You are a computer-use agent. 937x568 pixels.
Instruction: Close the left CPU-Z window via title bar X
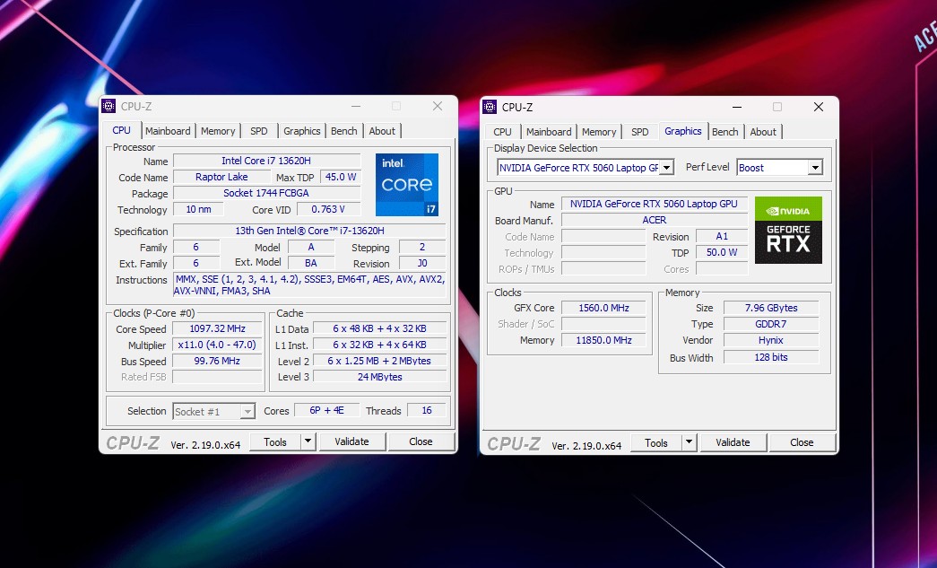click(x=438, y=106)
